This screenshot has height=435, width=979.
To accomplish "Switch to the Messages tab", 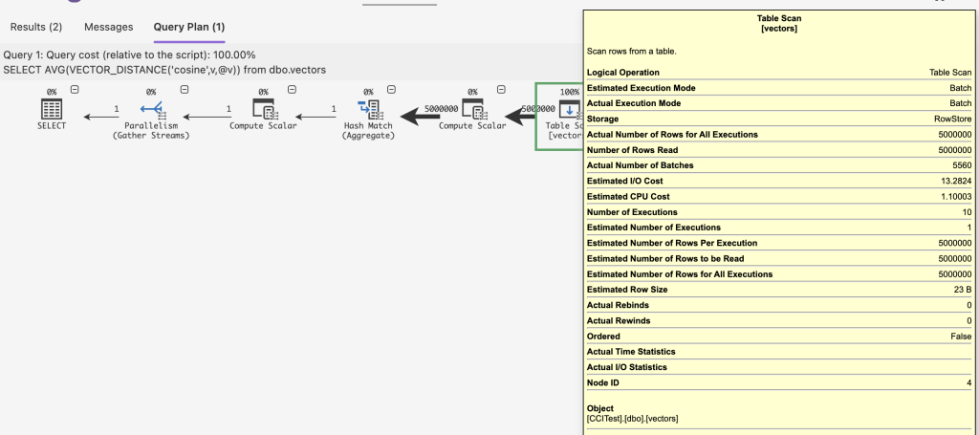I will [x=108, y=27].
